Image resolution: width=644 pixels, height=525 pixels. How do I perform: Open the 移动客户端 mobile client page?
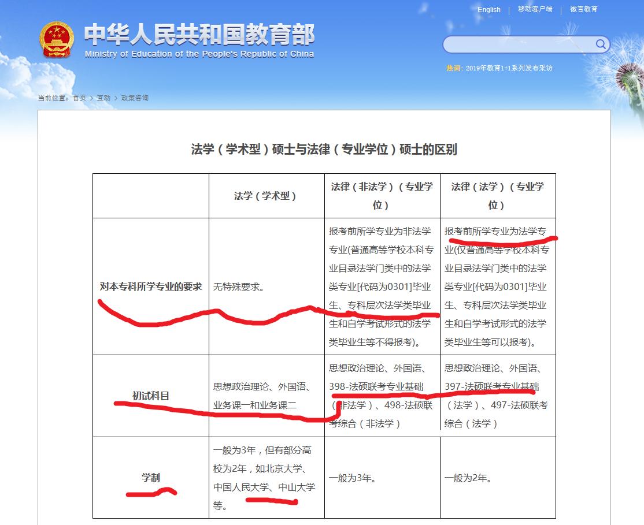535,10
